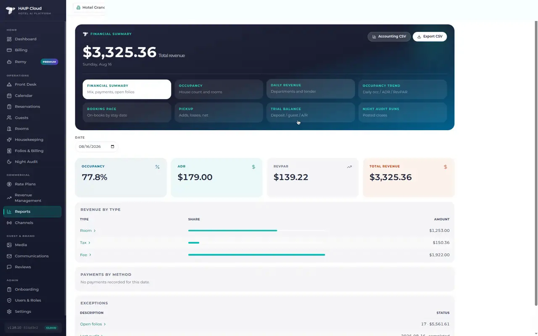This screenshot has height=336, width=538.
Task: Click the 08/16/2026 date input field
Action: coord(97,147)
